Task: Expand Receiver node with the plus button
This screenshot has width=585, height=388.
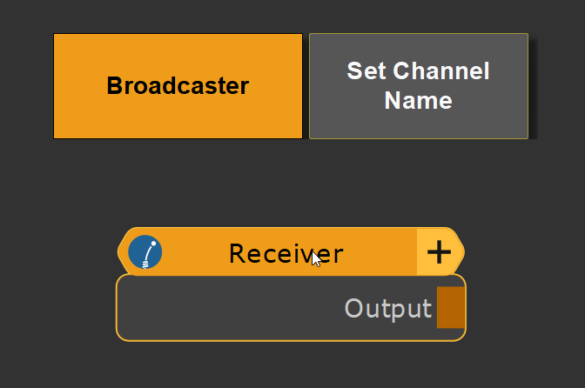Action: tap(439, 253)
